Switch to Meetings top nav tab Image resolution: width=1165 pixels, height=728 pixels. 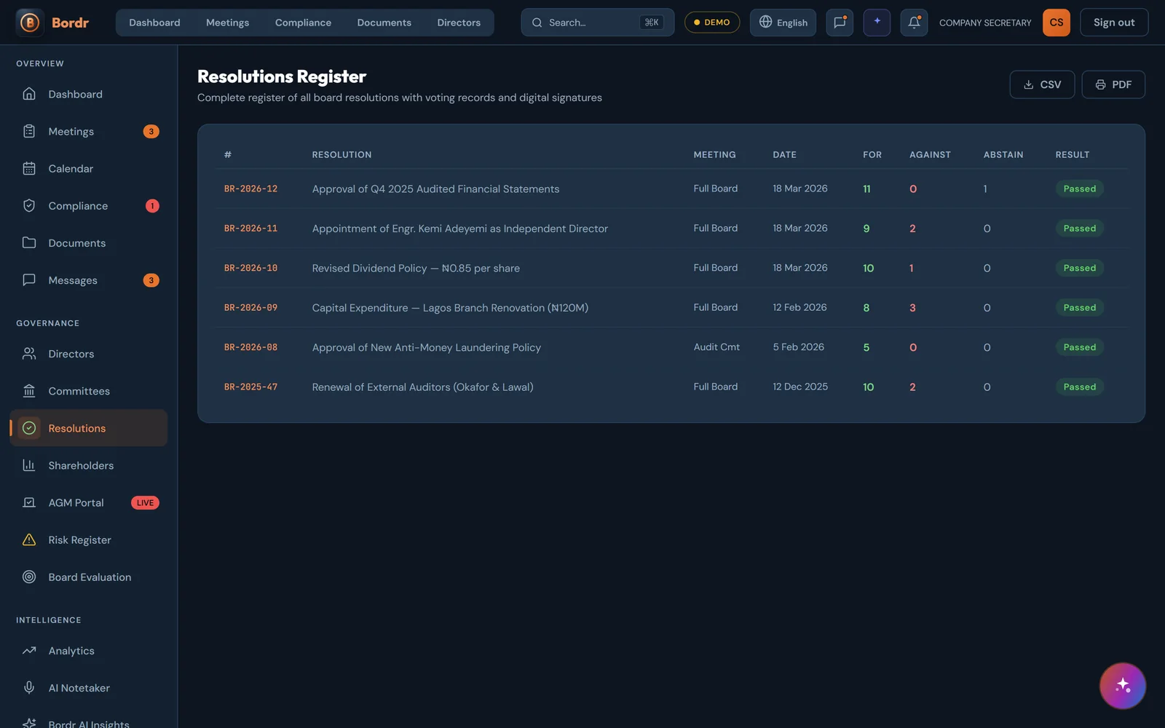pyautogui.click(x=227, y=23)
